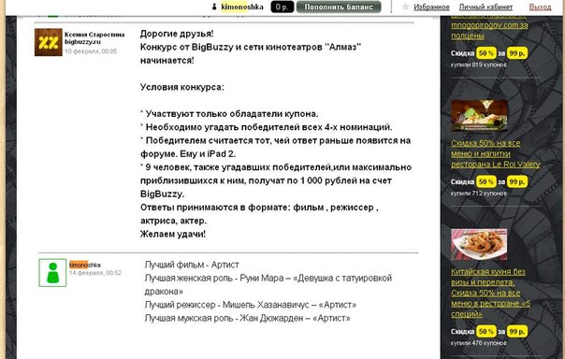
Task: Open the BigBuzzy avatar of Ксения Старостина
Action: click(x=49, y=42)
